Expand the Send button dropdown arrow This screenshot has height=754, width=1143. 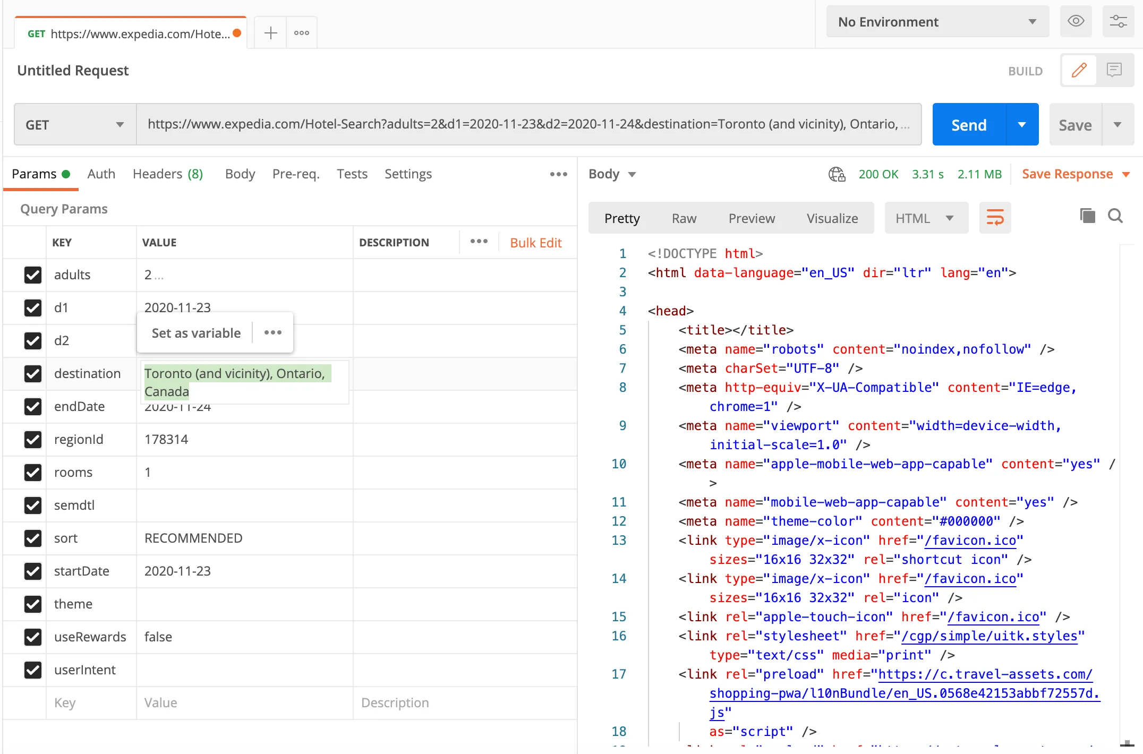pos(1022,125)
